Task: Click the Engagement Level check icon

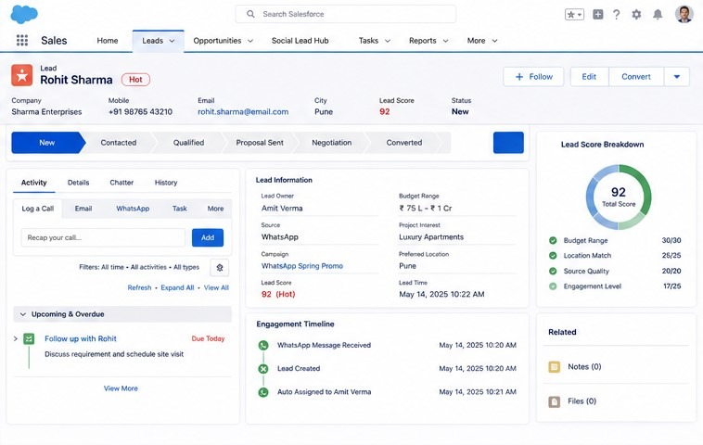Action: (x=553, y=286)
